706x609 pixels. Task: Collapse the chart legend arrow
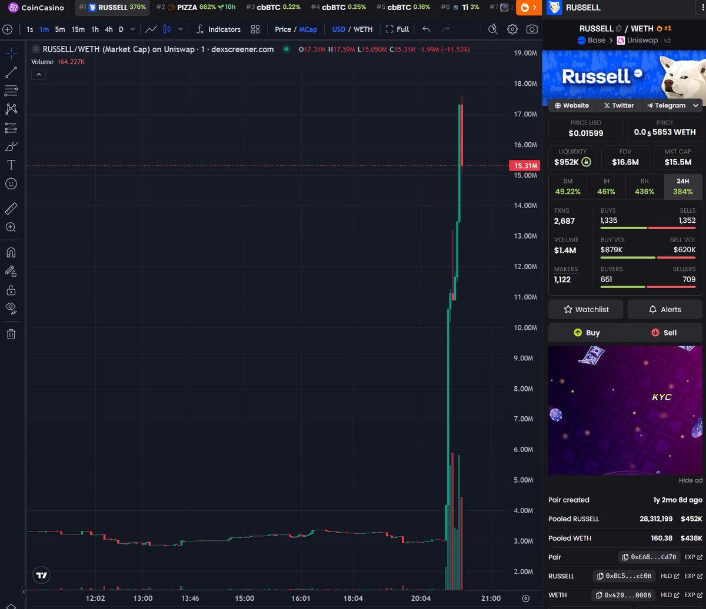point(38,74)
